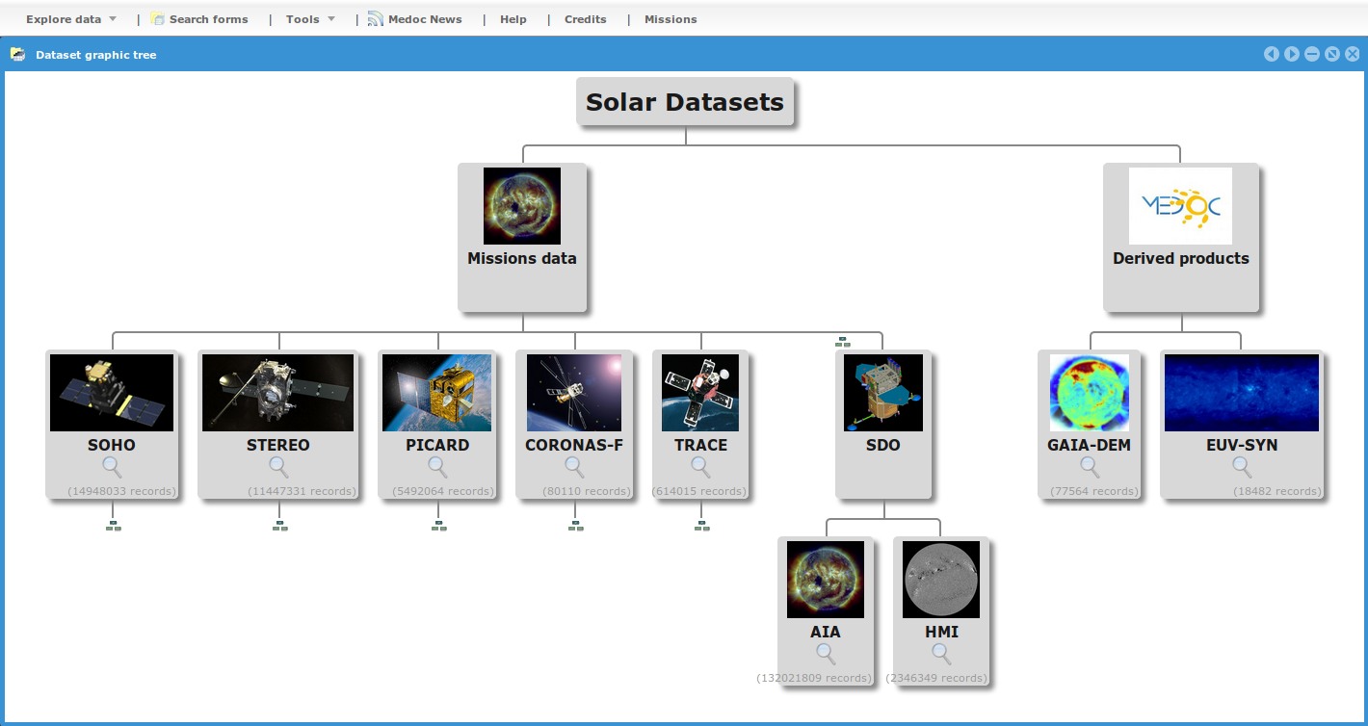Open the Tools dropdown menu

click(310, 19)
